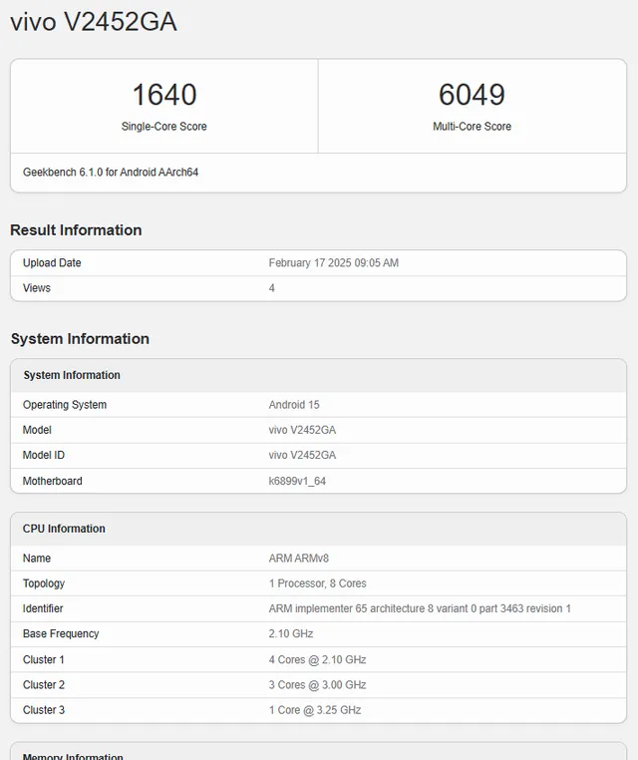Select the k6899v1_64 motherboard value

coord(297,481)
